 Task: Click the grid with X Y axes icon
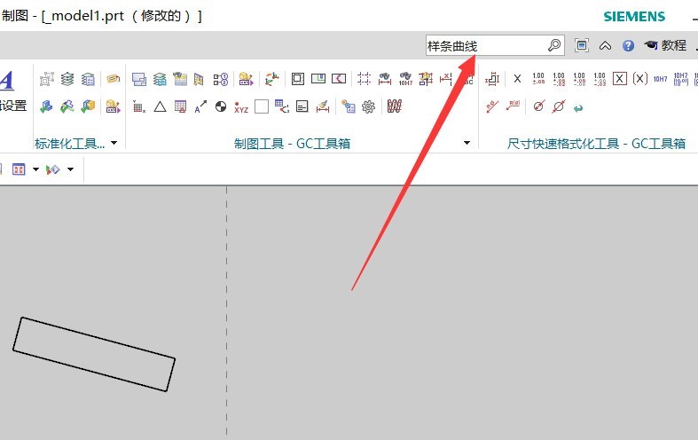pyautogui.click(x=139, y=106)
